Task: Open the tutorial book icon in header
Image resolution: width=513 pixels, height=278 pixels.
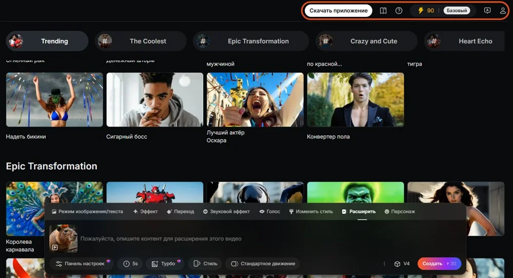Action: [x=383, y=11]
